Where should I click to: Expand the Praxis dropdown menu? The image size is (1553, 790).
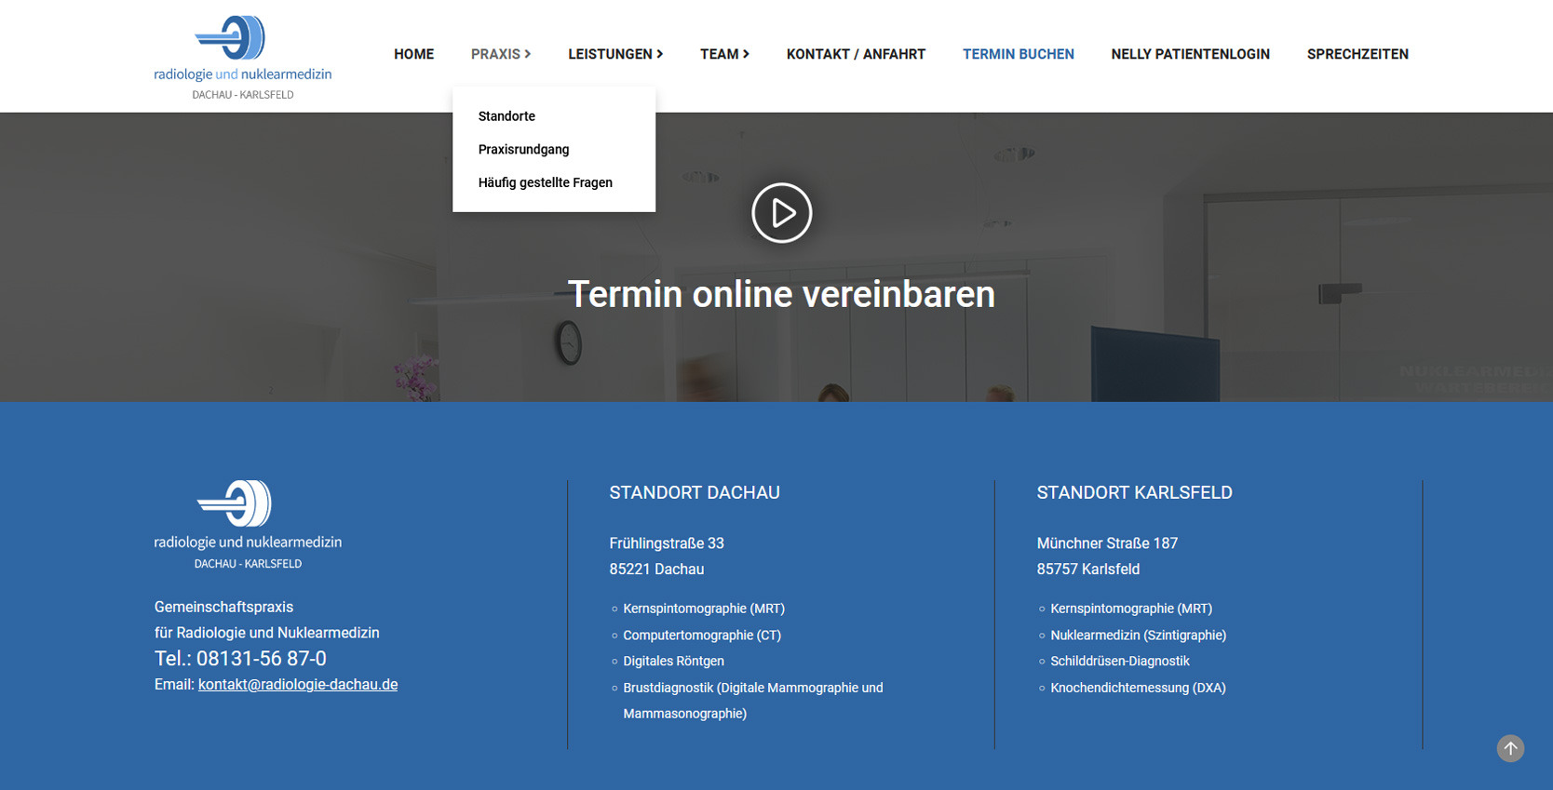click(x=500, y=54)
